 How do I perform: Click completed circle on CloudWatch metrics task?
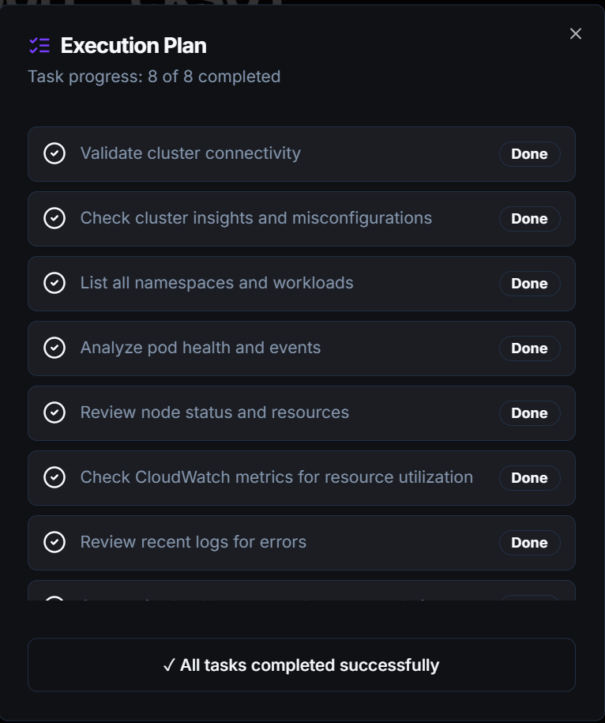tap(54, 477)
